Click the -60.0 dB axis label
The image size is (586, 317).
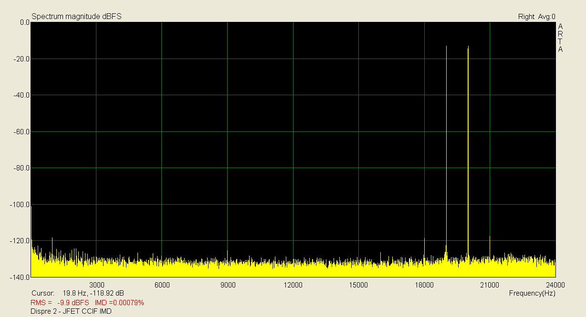pos(21,132)
